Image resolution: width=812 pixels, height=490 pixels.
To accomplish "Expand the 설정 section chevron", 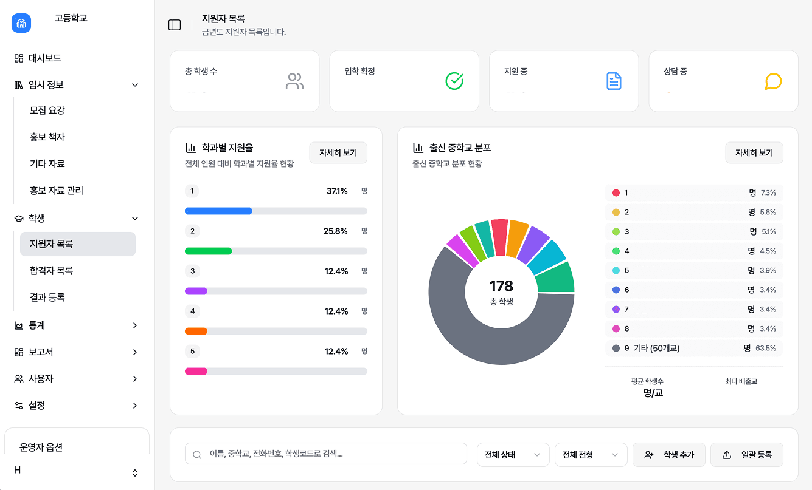I will [x=135, y=406].
